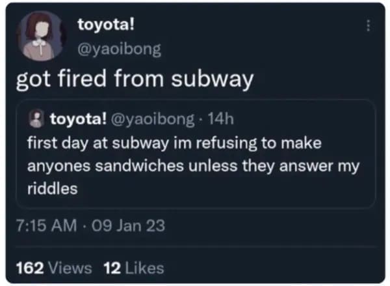Click the 7:15 AM timestamp
Viewport: 390px width, 286px height.
(45, 226)
